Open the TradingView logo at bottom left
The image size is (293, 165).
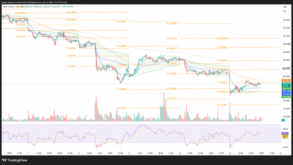pyautogui.click(x=15, y=160)
